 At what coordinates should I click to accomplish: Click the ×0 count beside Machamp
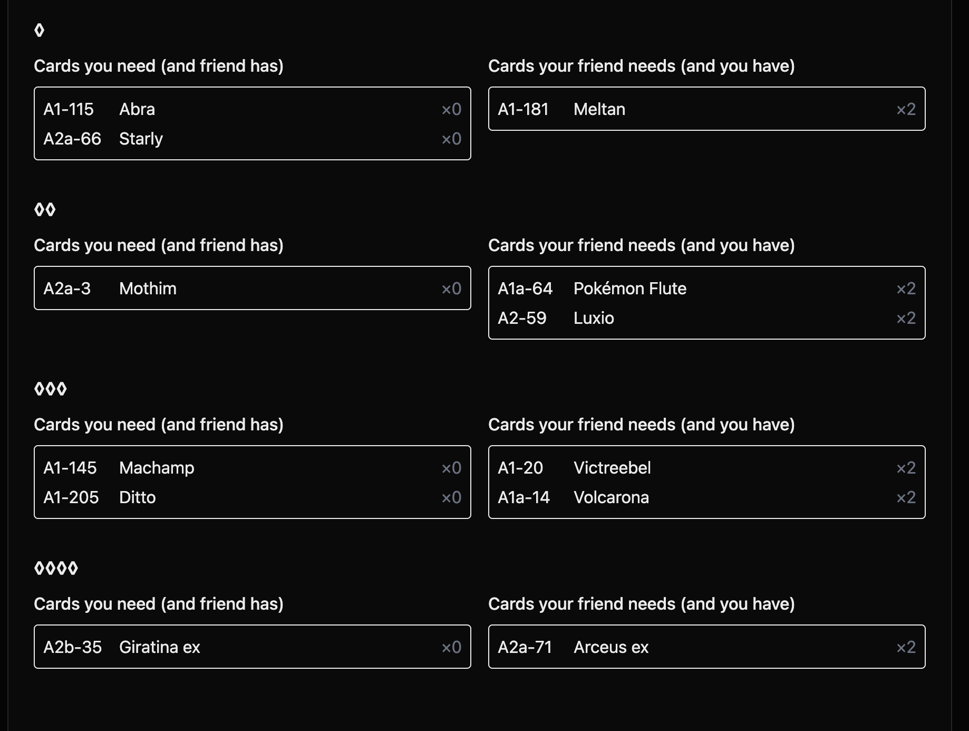pos(451,468)
